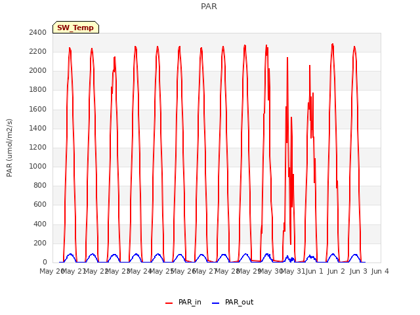Click the chart title PAR
The image size is (420, 315).
pyautogui.click(x=209, y=6)
